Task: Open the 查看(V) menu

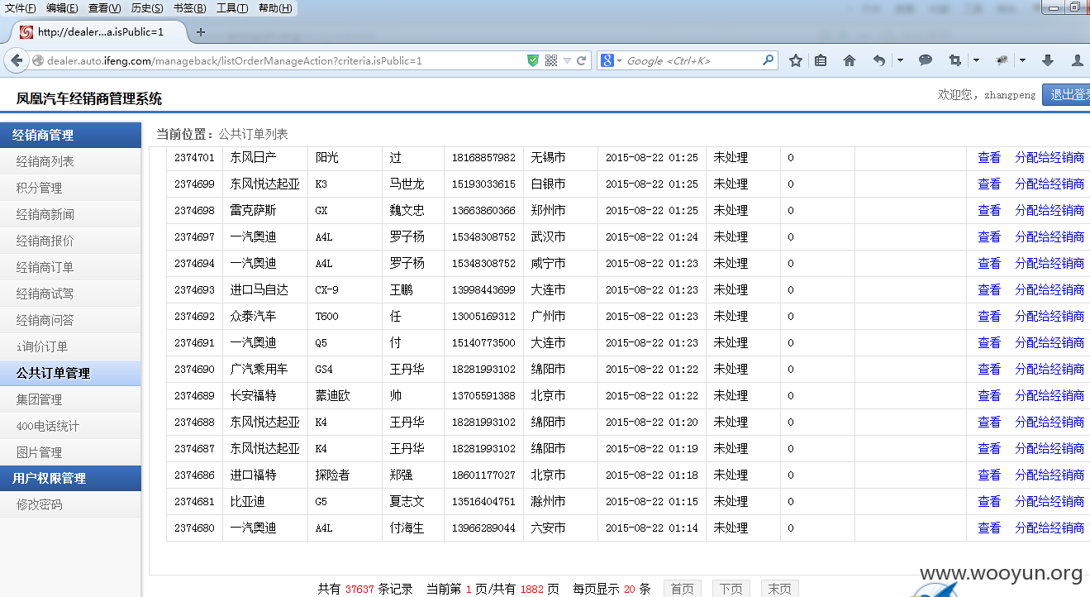Action: 104,8
